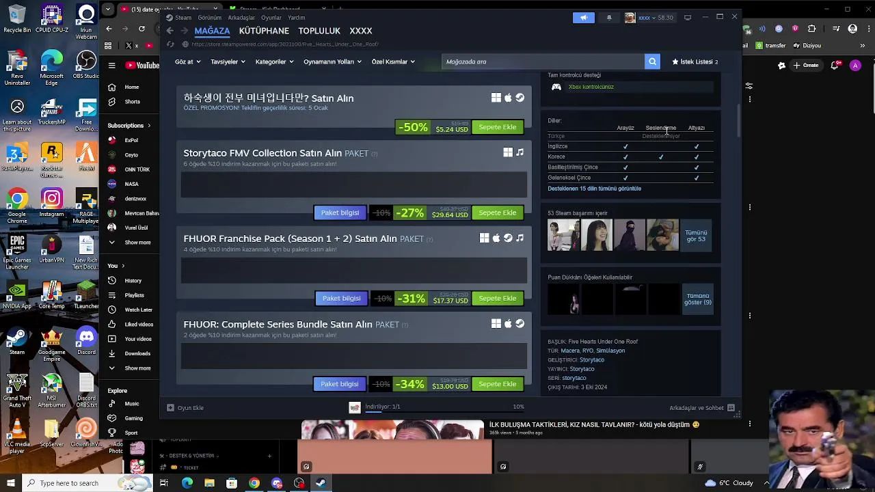Open Arkadaşlar menu in Steam
875x492 pixels.
[x=241, y=18]
